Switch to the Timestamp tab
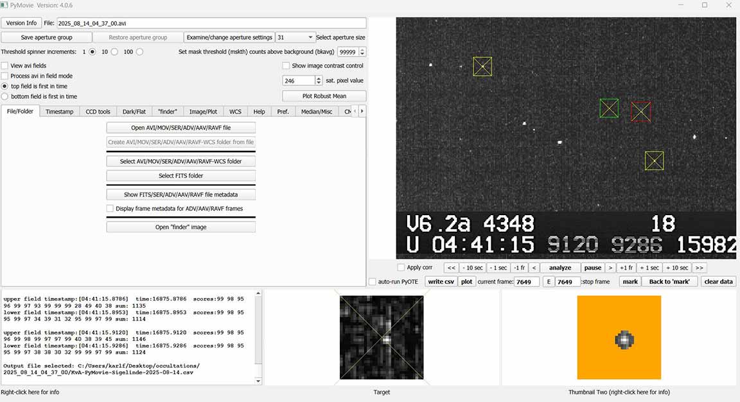Image resolution: width=740 pixels, height=402 pixels. pos(59,112)
